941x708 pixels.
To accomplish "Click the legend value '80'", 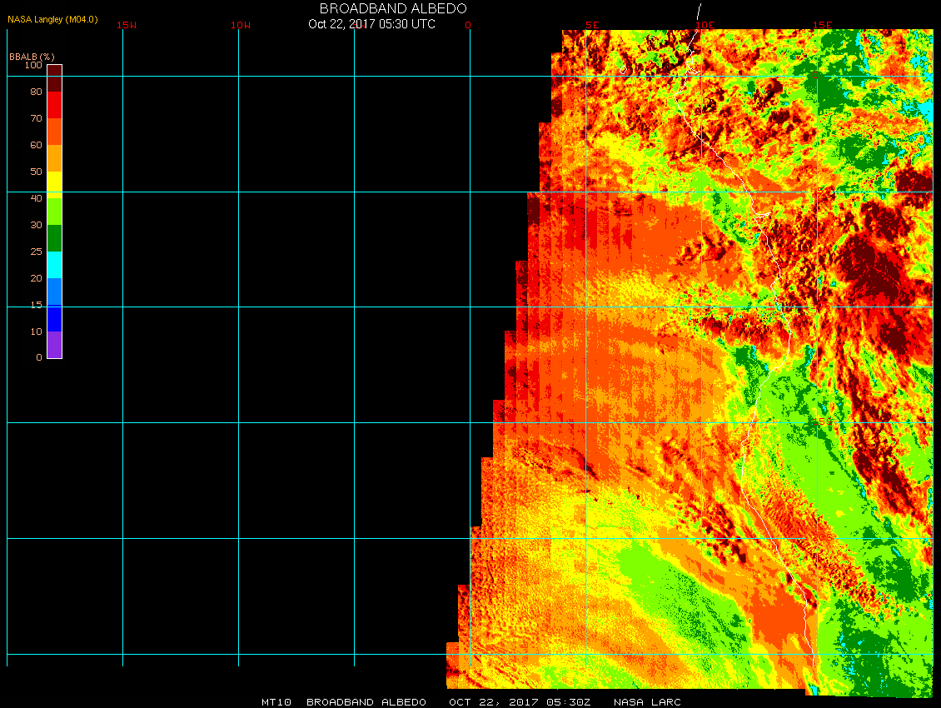I will click(x=37, y=92).
